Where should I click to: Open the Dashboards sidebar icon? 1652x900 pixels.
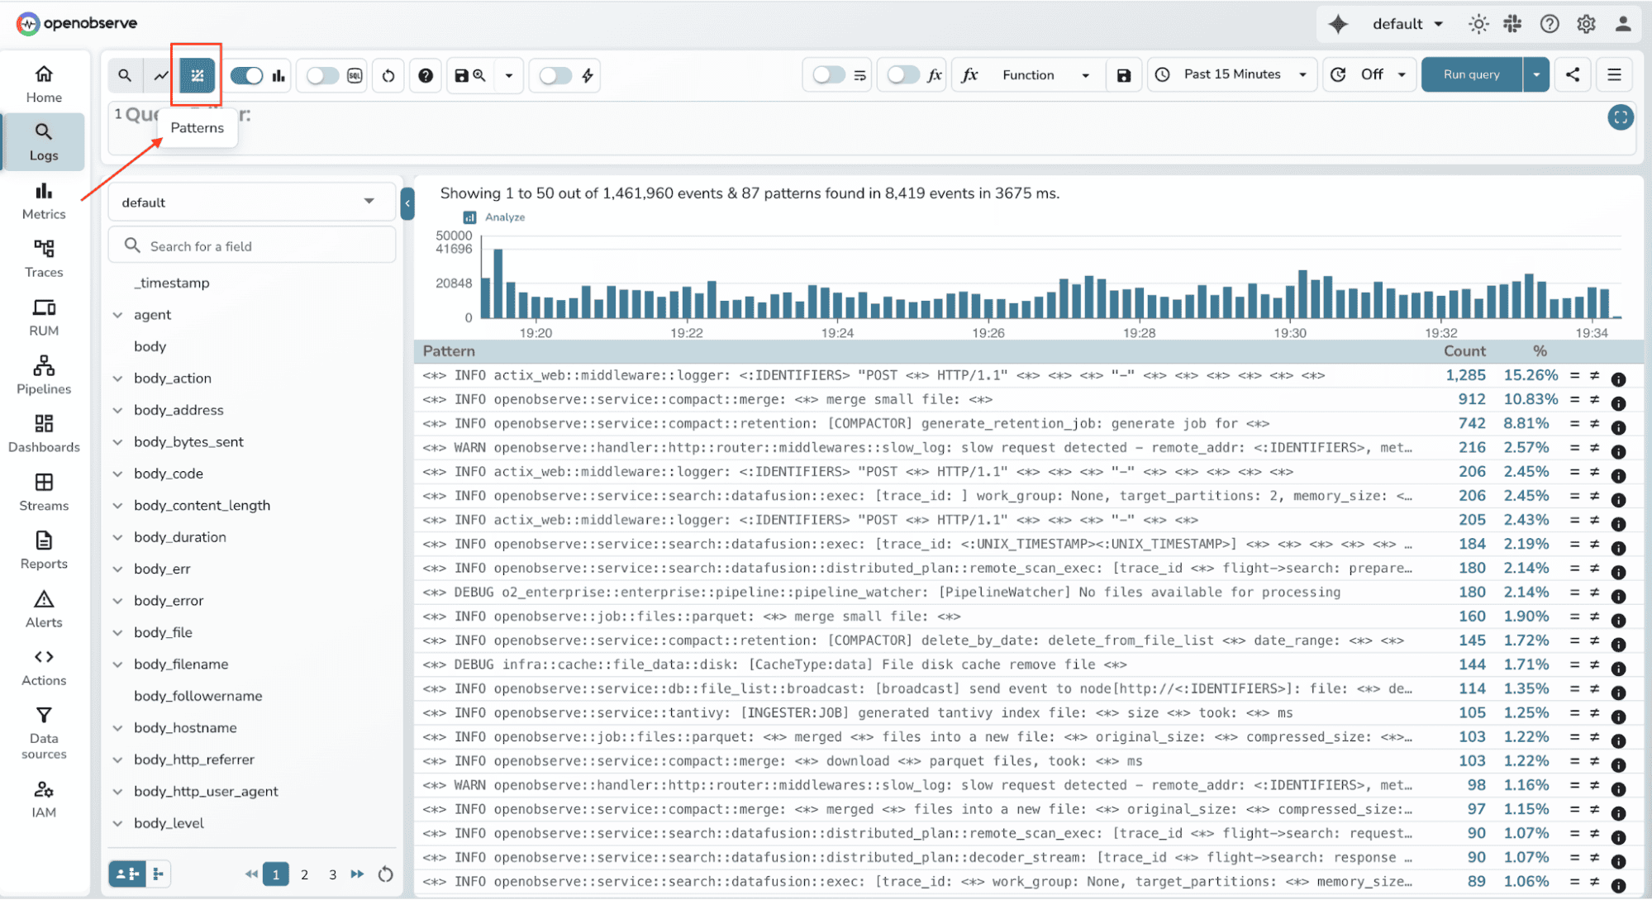click(44, 431)
